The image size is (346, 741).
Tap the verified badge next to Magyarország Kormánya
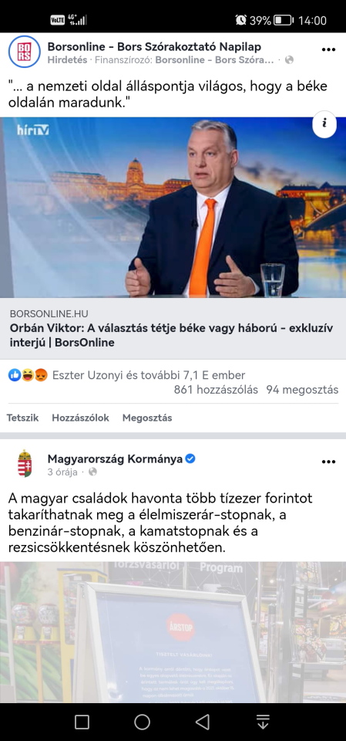tap(190, 458)
